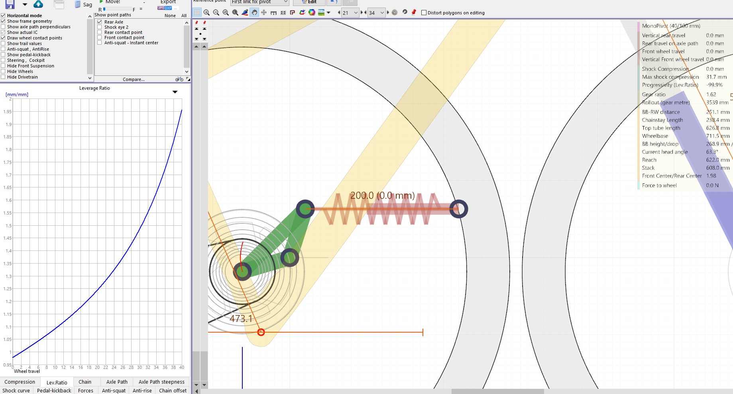Select the measurement ruler tool icon
This screenshot has height=394, width=733.
(273, 12)
